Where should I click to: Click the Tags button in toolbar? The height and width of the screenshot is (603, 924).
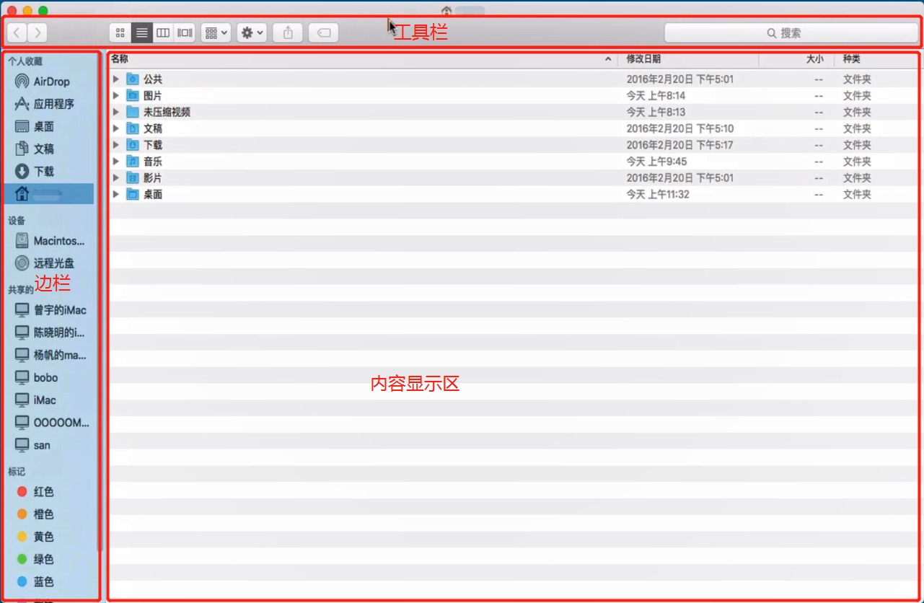323,32
